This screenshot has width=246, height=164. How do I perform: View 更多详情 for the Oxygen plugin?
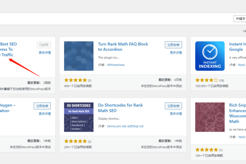45,114
